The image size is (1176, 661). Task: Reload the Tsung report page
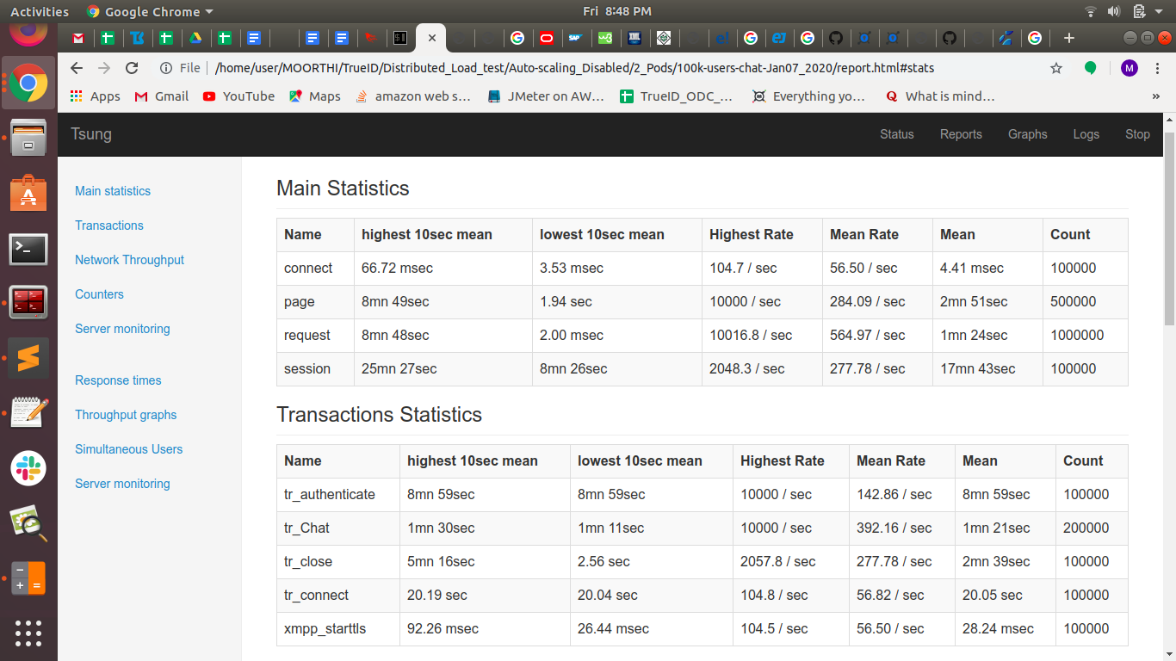coord(131,67)
